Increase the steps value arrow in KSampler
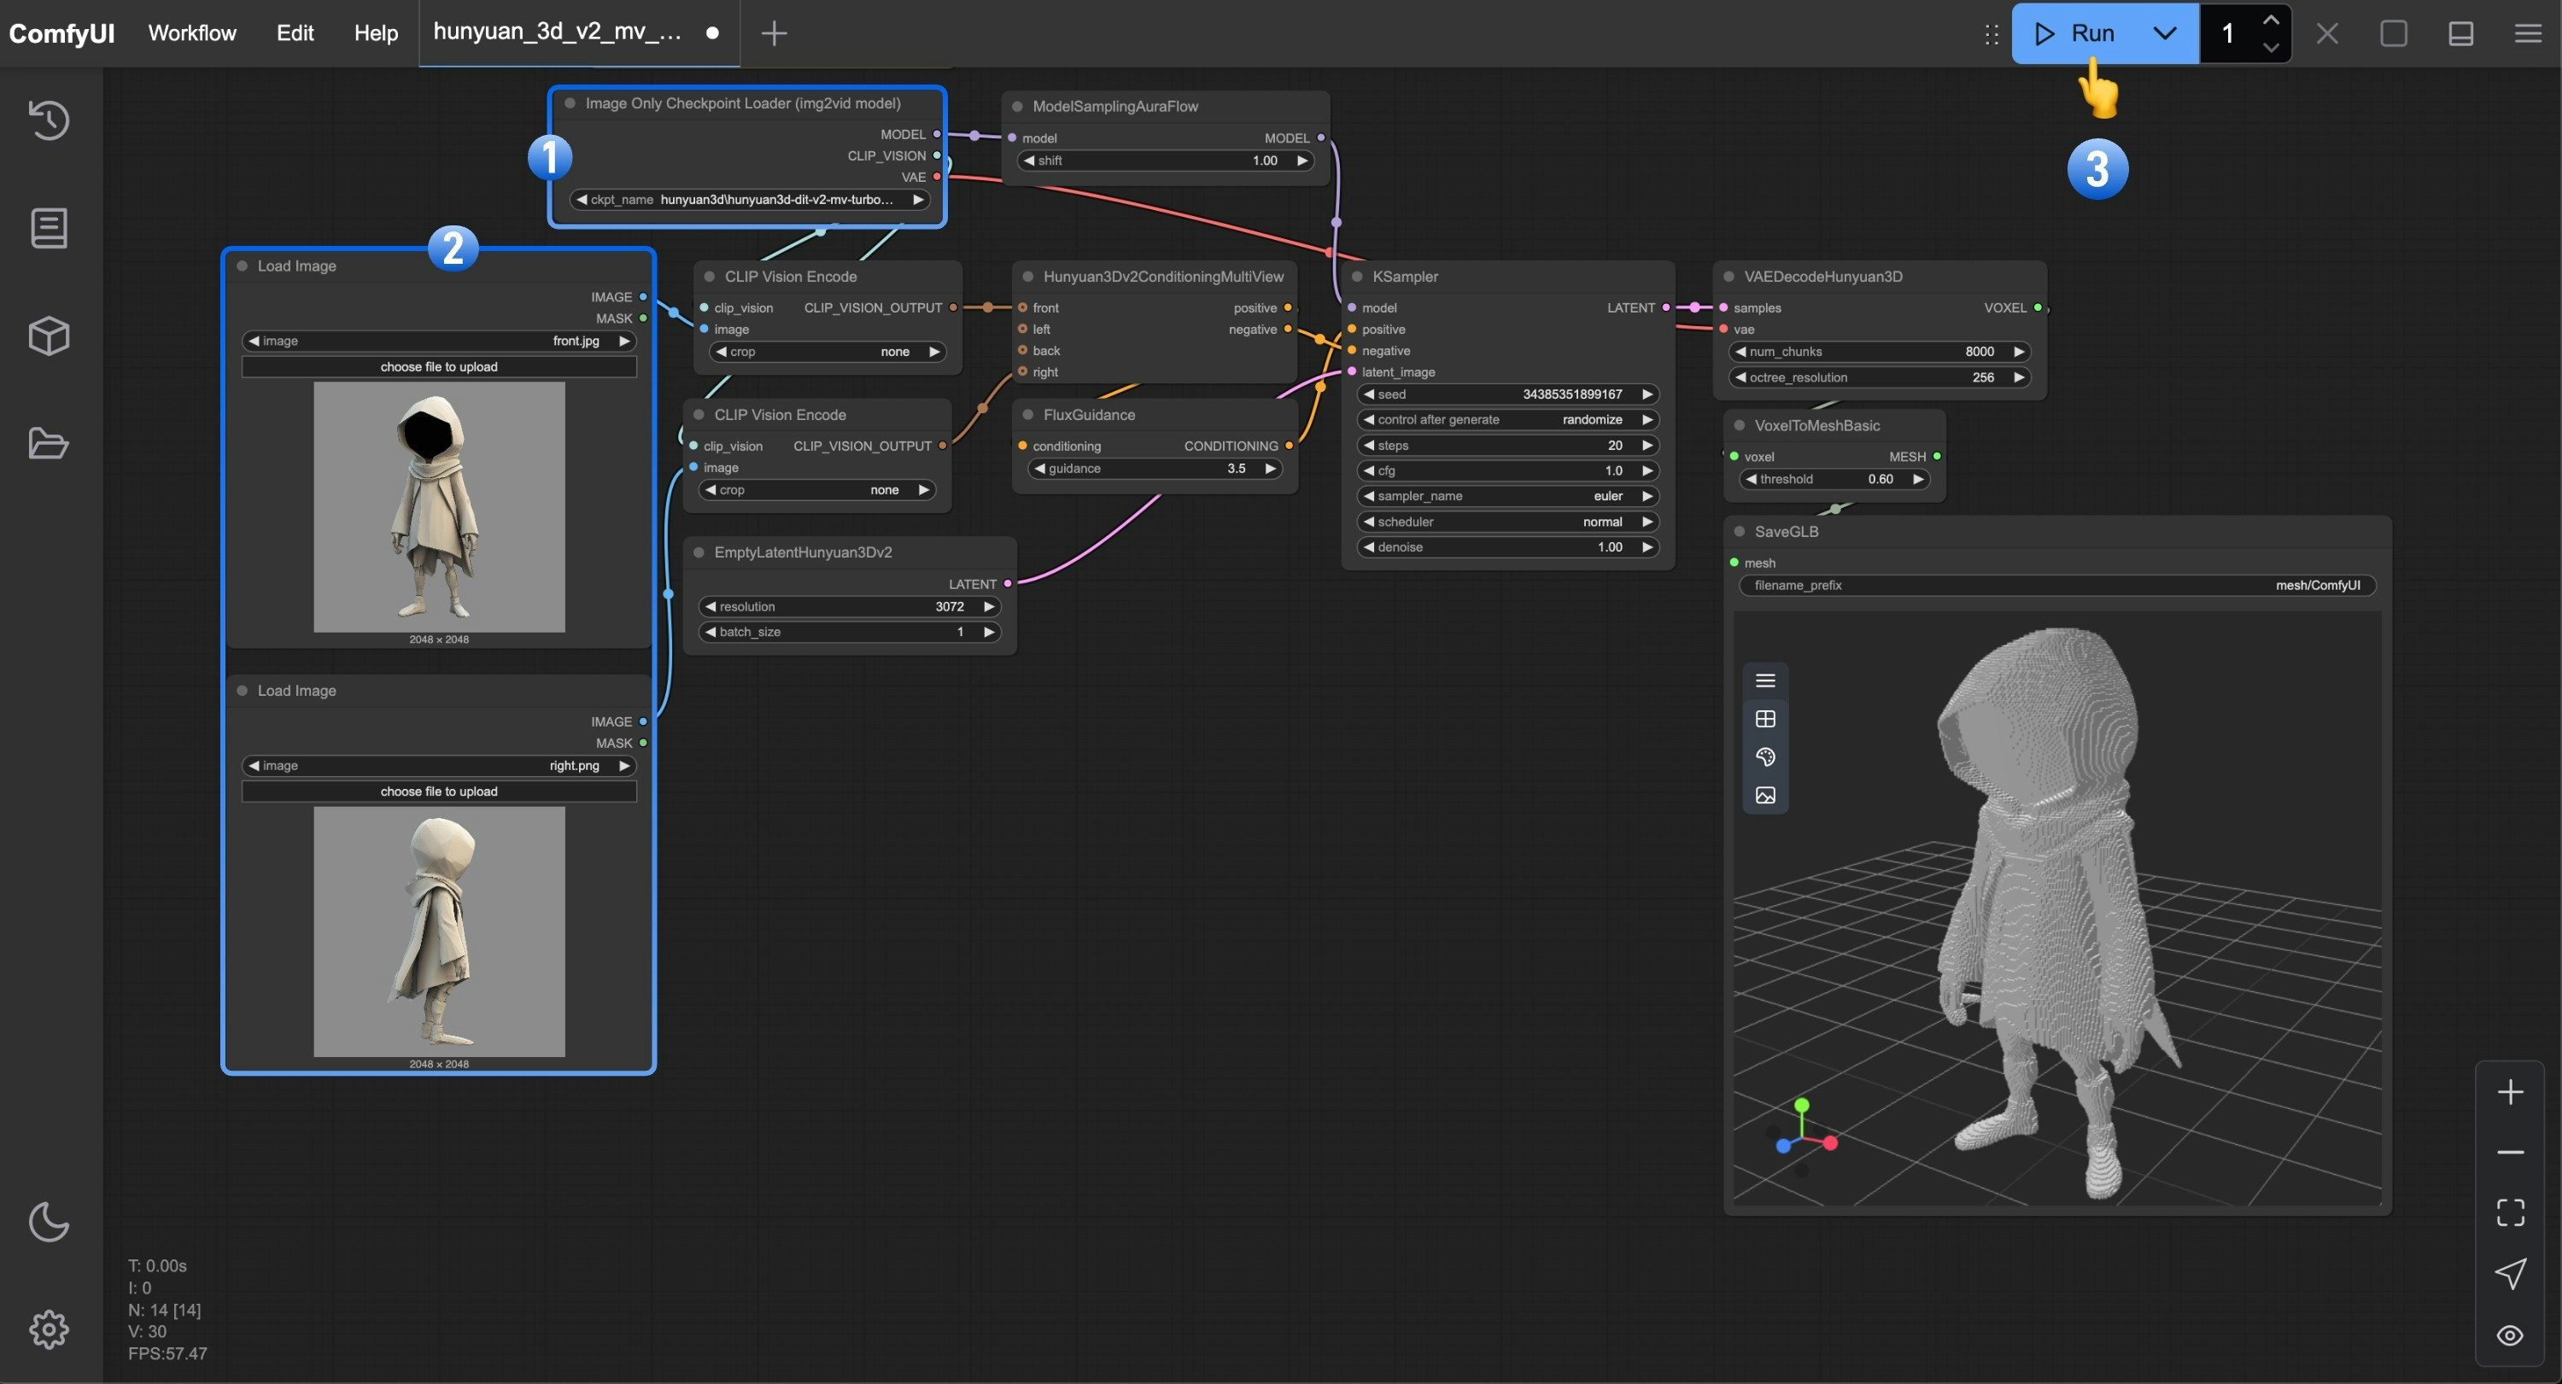The height and width of the screenshot is (1384, 2562). [x=1647, y=446]
